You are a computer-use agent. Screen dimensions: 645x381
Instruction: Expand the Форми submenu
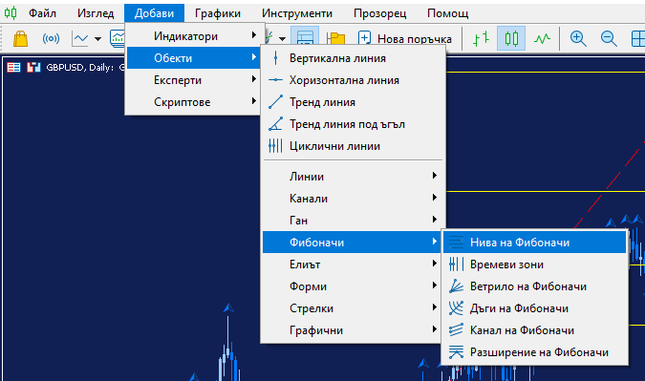[353, 286]
